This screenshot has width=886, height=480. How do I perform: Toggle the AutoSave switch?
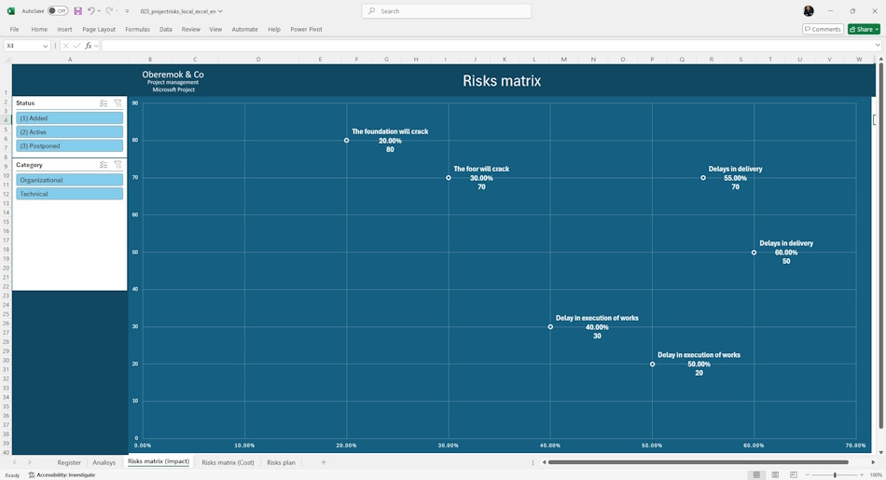click(58, 11)
